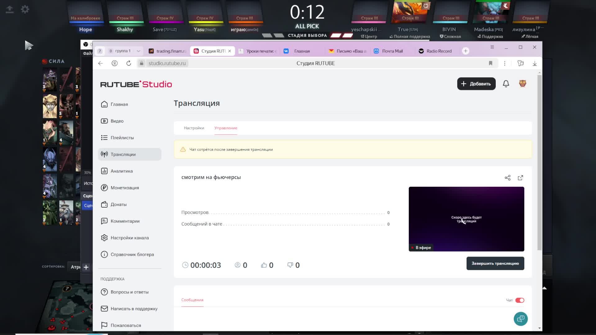Open the browser three-dots menu
The image size is (596, 335).
click(x=505, y=63)
